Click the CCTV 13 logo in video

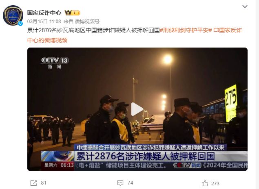pos(55,63)
